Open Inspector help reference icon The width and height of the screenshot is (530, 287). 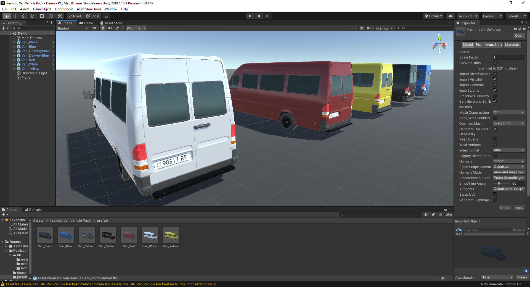point(515,29)
